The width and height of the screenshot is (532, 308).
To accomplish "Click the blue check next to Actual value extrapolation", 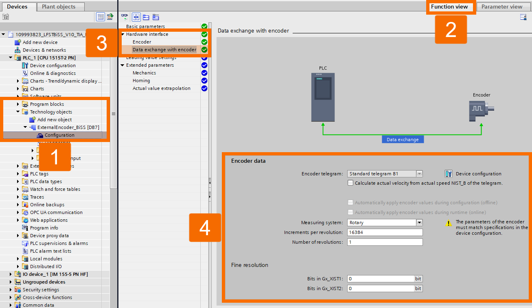I will 204,88.
